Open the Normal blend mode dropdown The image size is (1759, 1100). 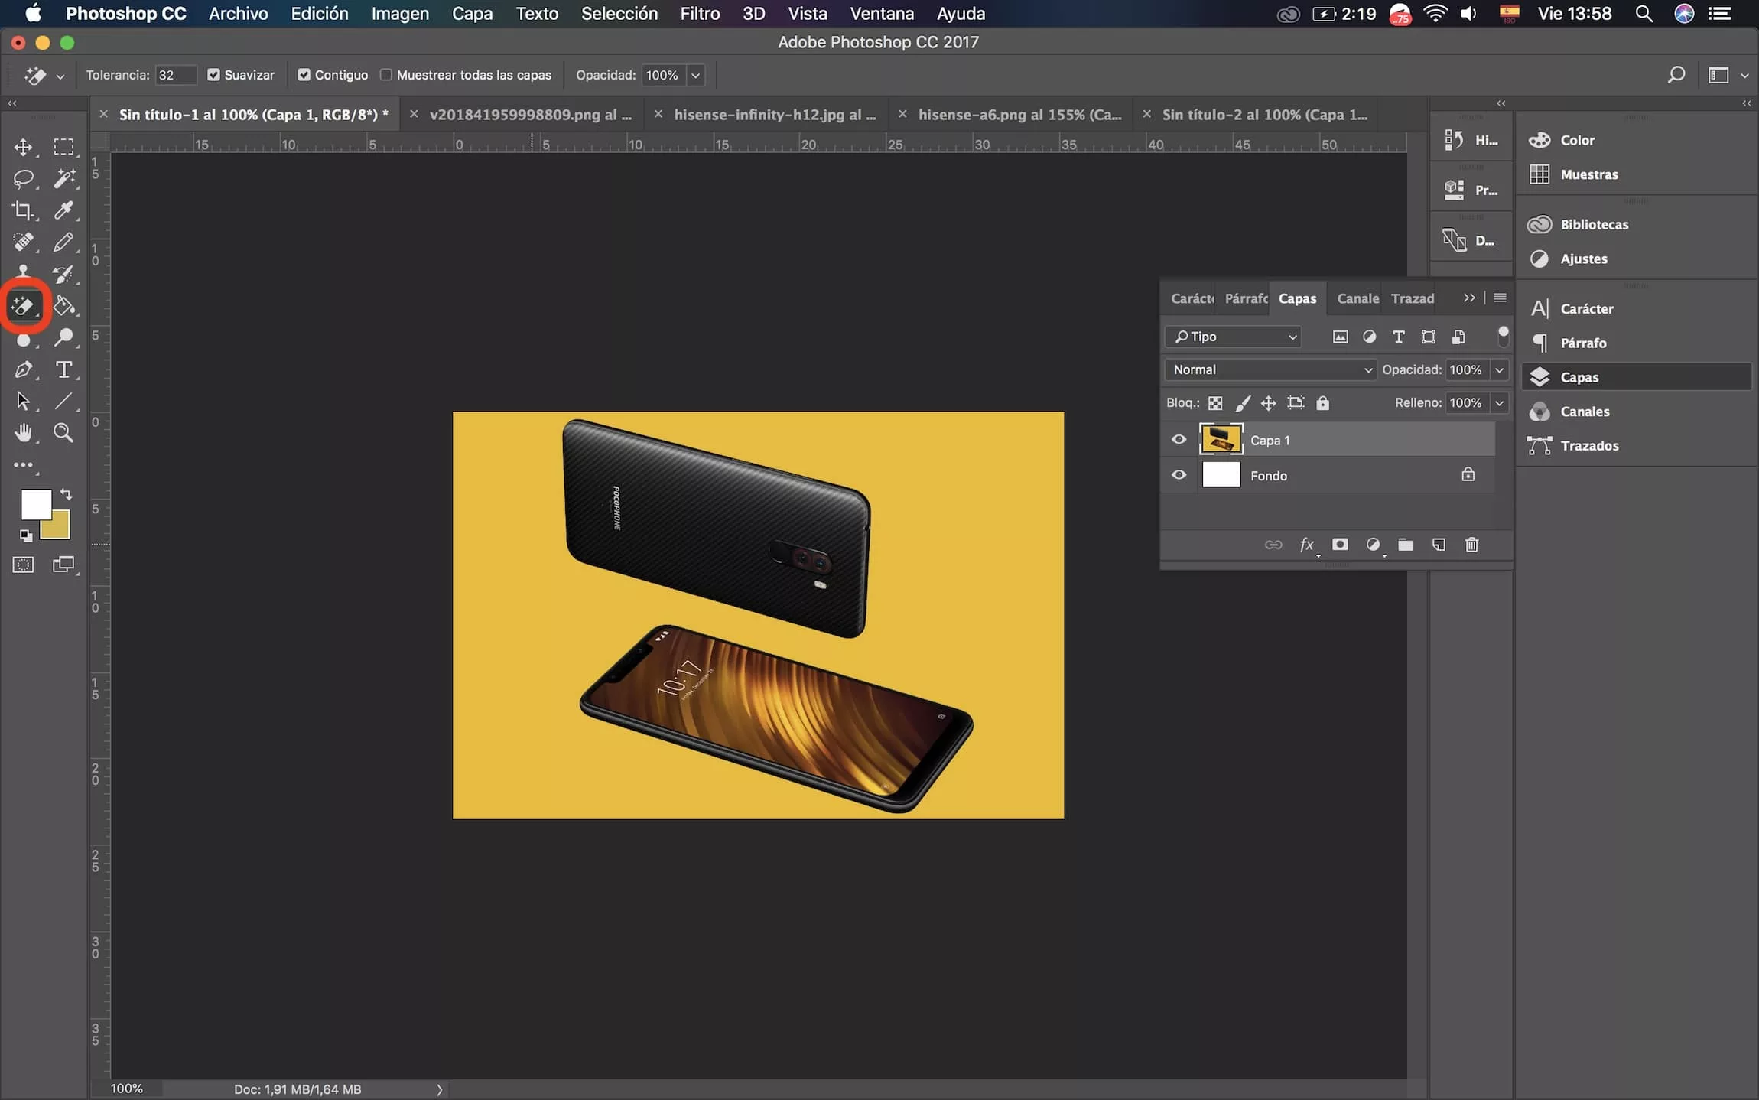pyautogui.click(x=1270, y=369)
